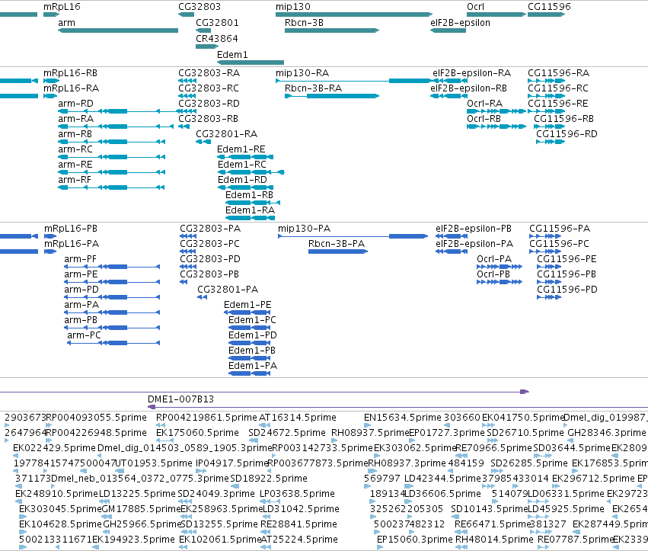Click the DME1-007B13 clone label
Screen dimensions: 648x551
180,399
